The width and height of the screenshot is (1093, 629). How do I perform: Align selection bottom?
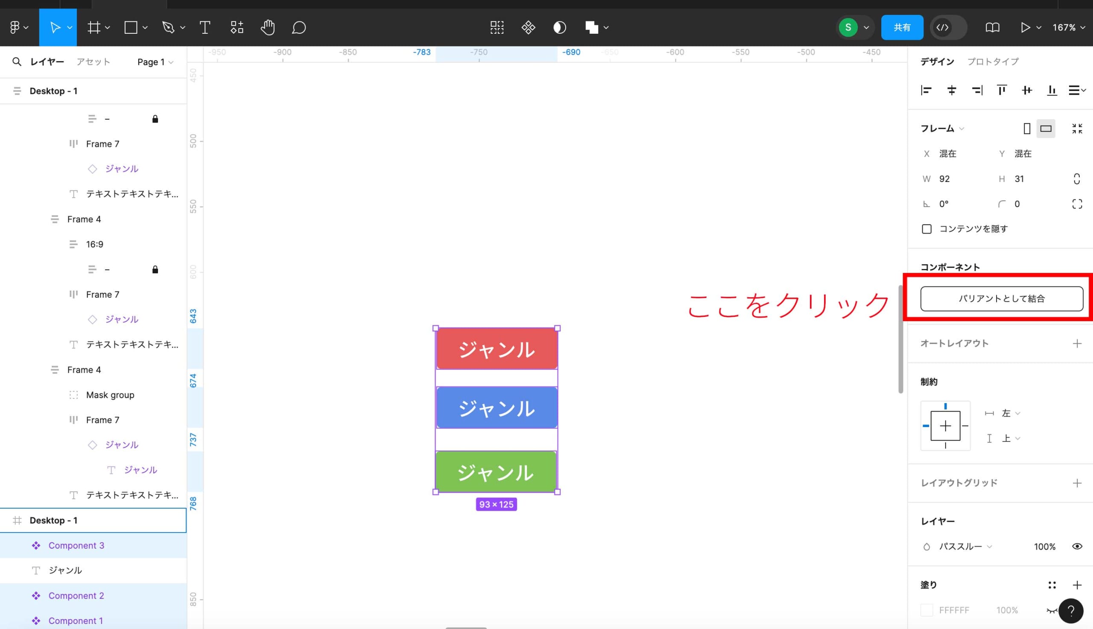(x=1052, y=90)
